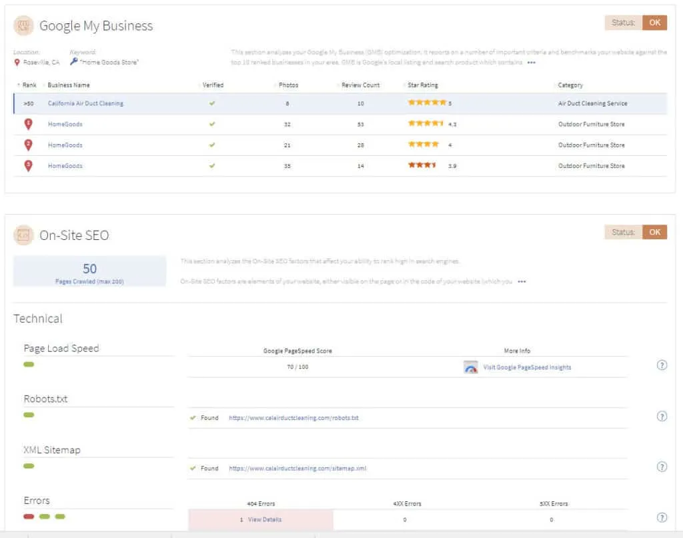Click View Details for 404 errors
This screenshot has width=683, height=538.
[264, 519]
